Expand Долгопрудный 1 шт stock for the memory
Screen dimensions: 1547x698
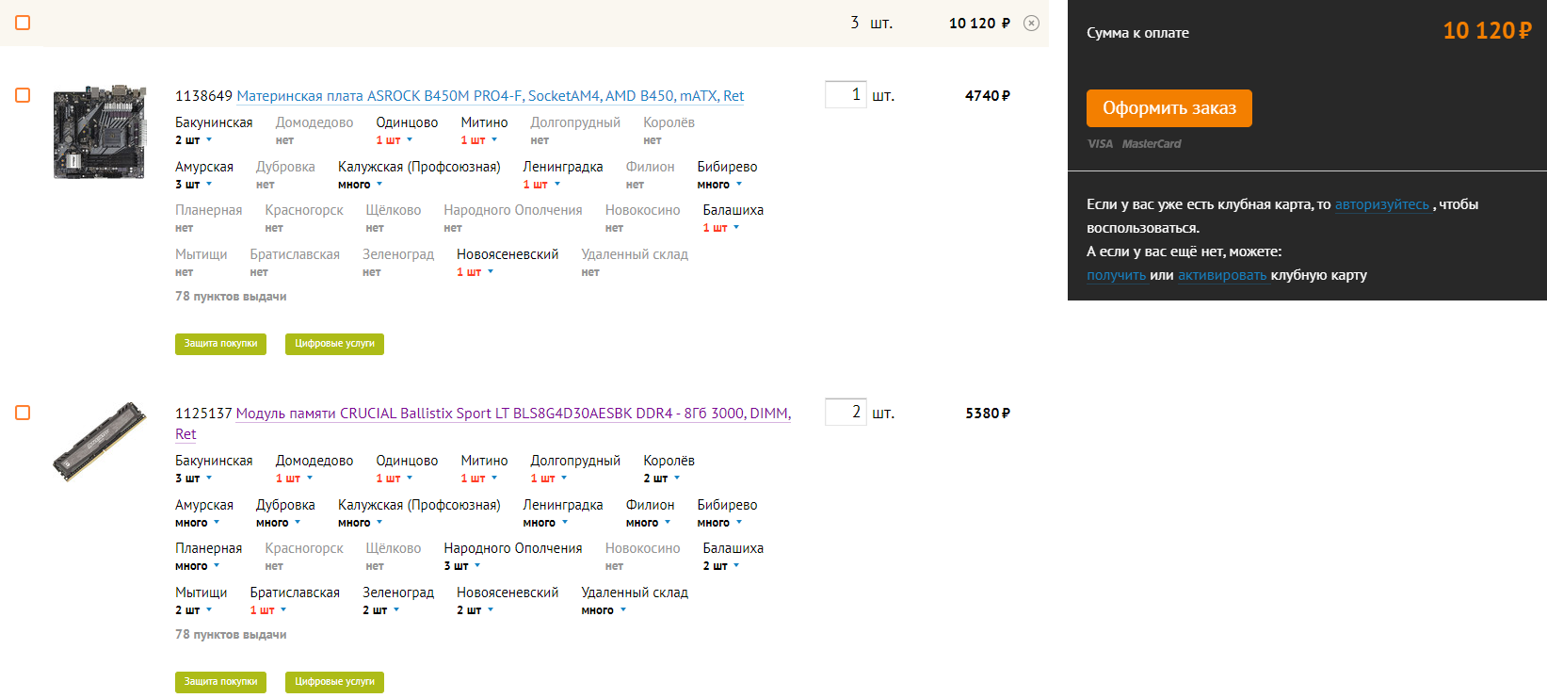tap(549, 479)
